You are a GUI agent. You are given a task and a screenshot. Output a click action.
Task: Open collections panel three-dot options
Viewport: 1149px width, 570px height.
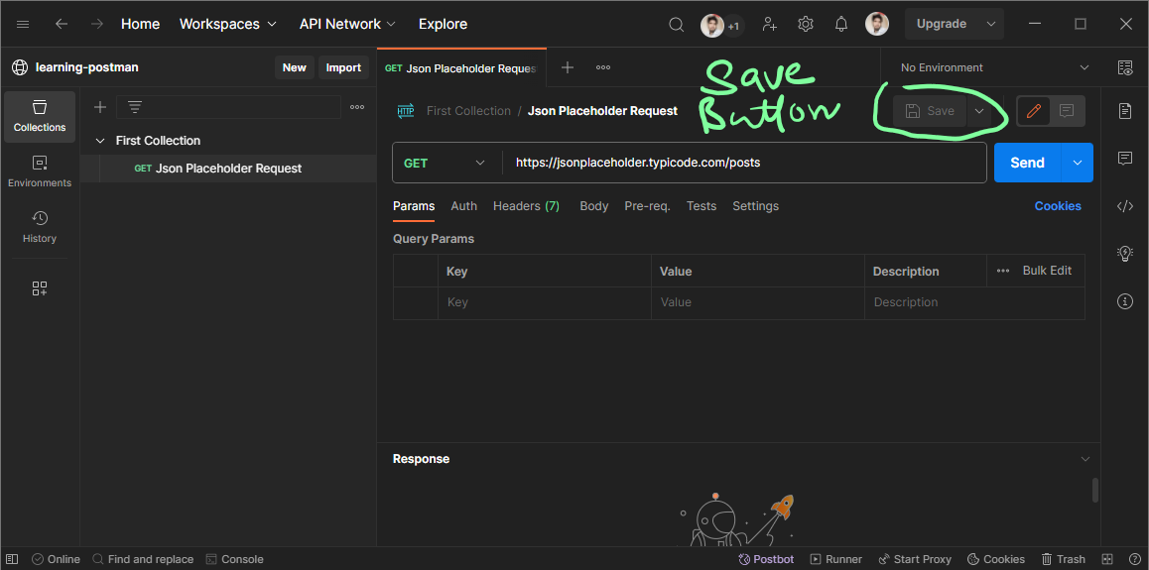pyautogui.click(x=357, y=108)
